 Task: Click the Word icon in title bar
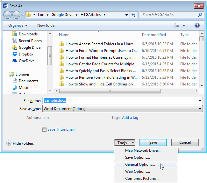pyautogui.click(x=6, y=6)
